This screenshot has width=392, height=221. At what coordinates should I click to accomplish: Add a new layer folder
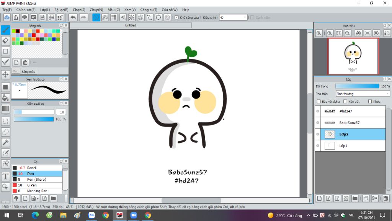click(355, 198)
